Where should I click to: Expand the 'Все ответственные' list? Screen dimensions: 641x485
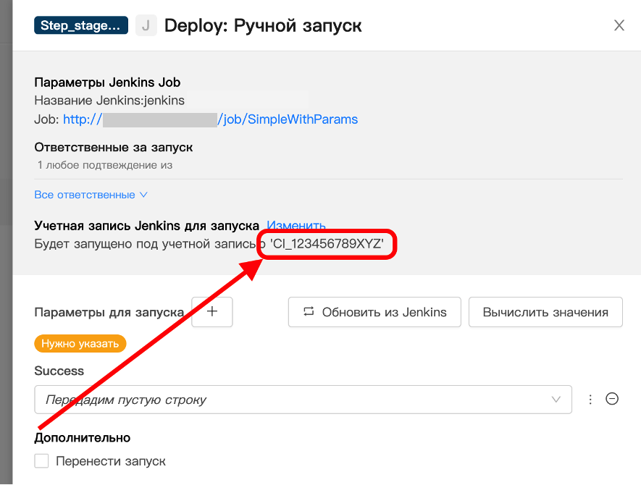coord(91,195)
